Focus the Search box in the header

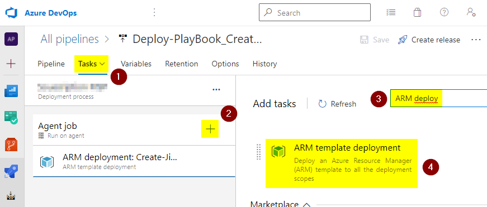315,12
